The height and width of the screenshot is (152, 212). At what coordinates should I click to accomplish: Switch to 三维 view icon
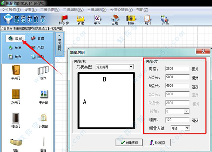[114, 20]
